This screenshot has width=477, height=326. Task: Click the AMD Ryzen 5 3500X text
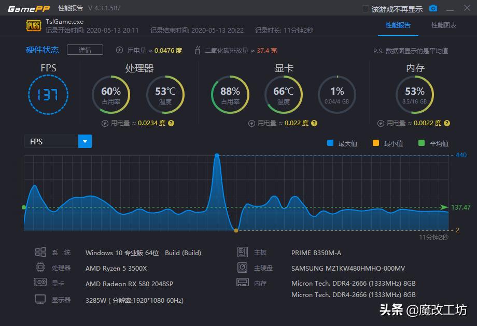116,269
